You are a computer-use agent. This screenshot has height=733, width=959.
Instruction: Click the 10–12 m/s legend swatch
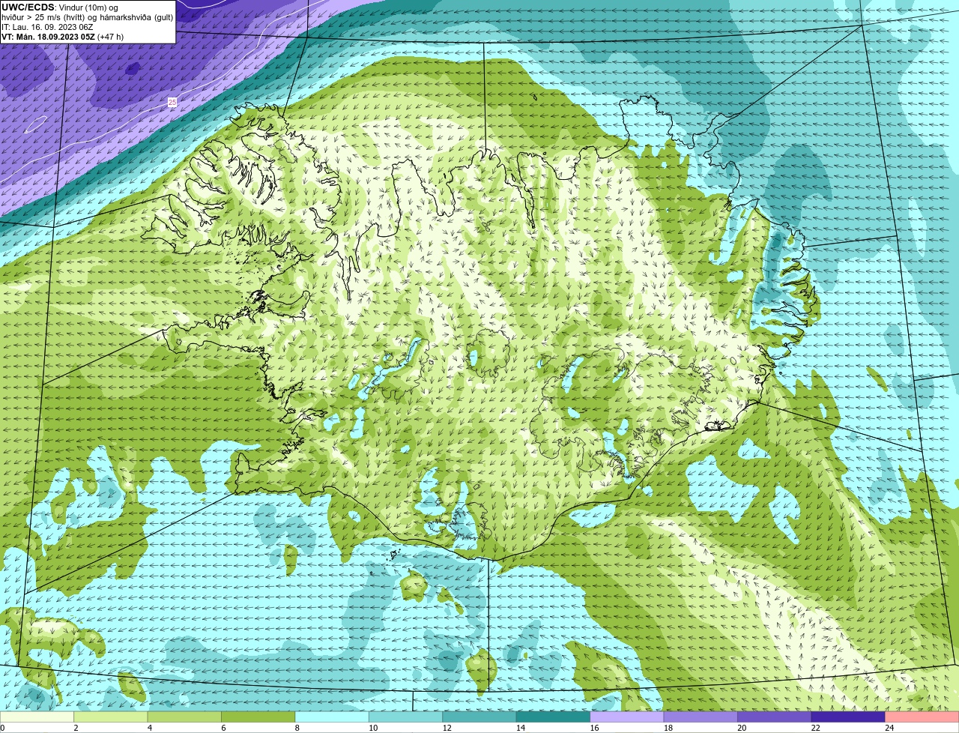coord(406,717)
